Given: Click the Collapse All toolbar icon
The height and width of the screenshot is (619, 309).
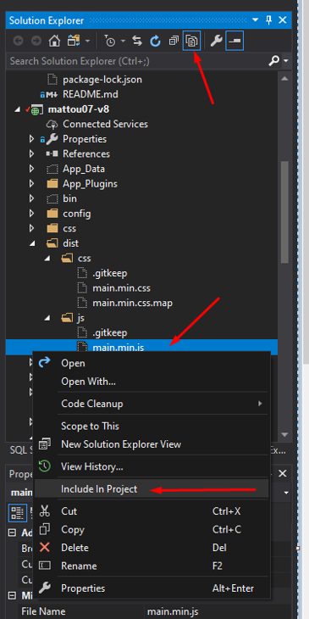Looking at the screenshot, I should 174,41.
